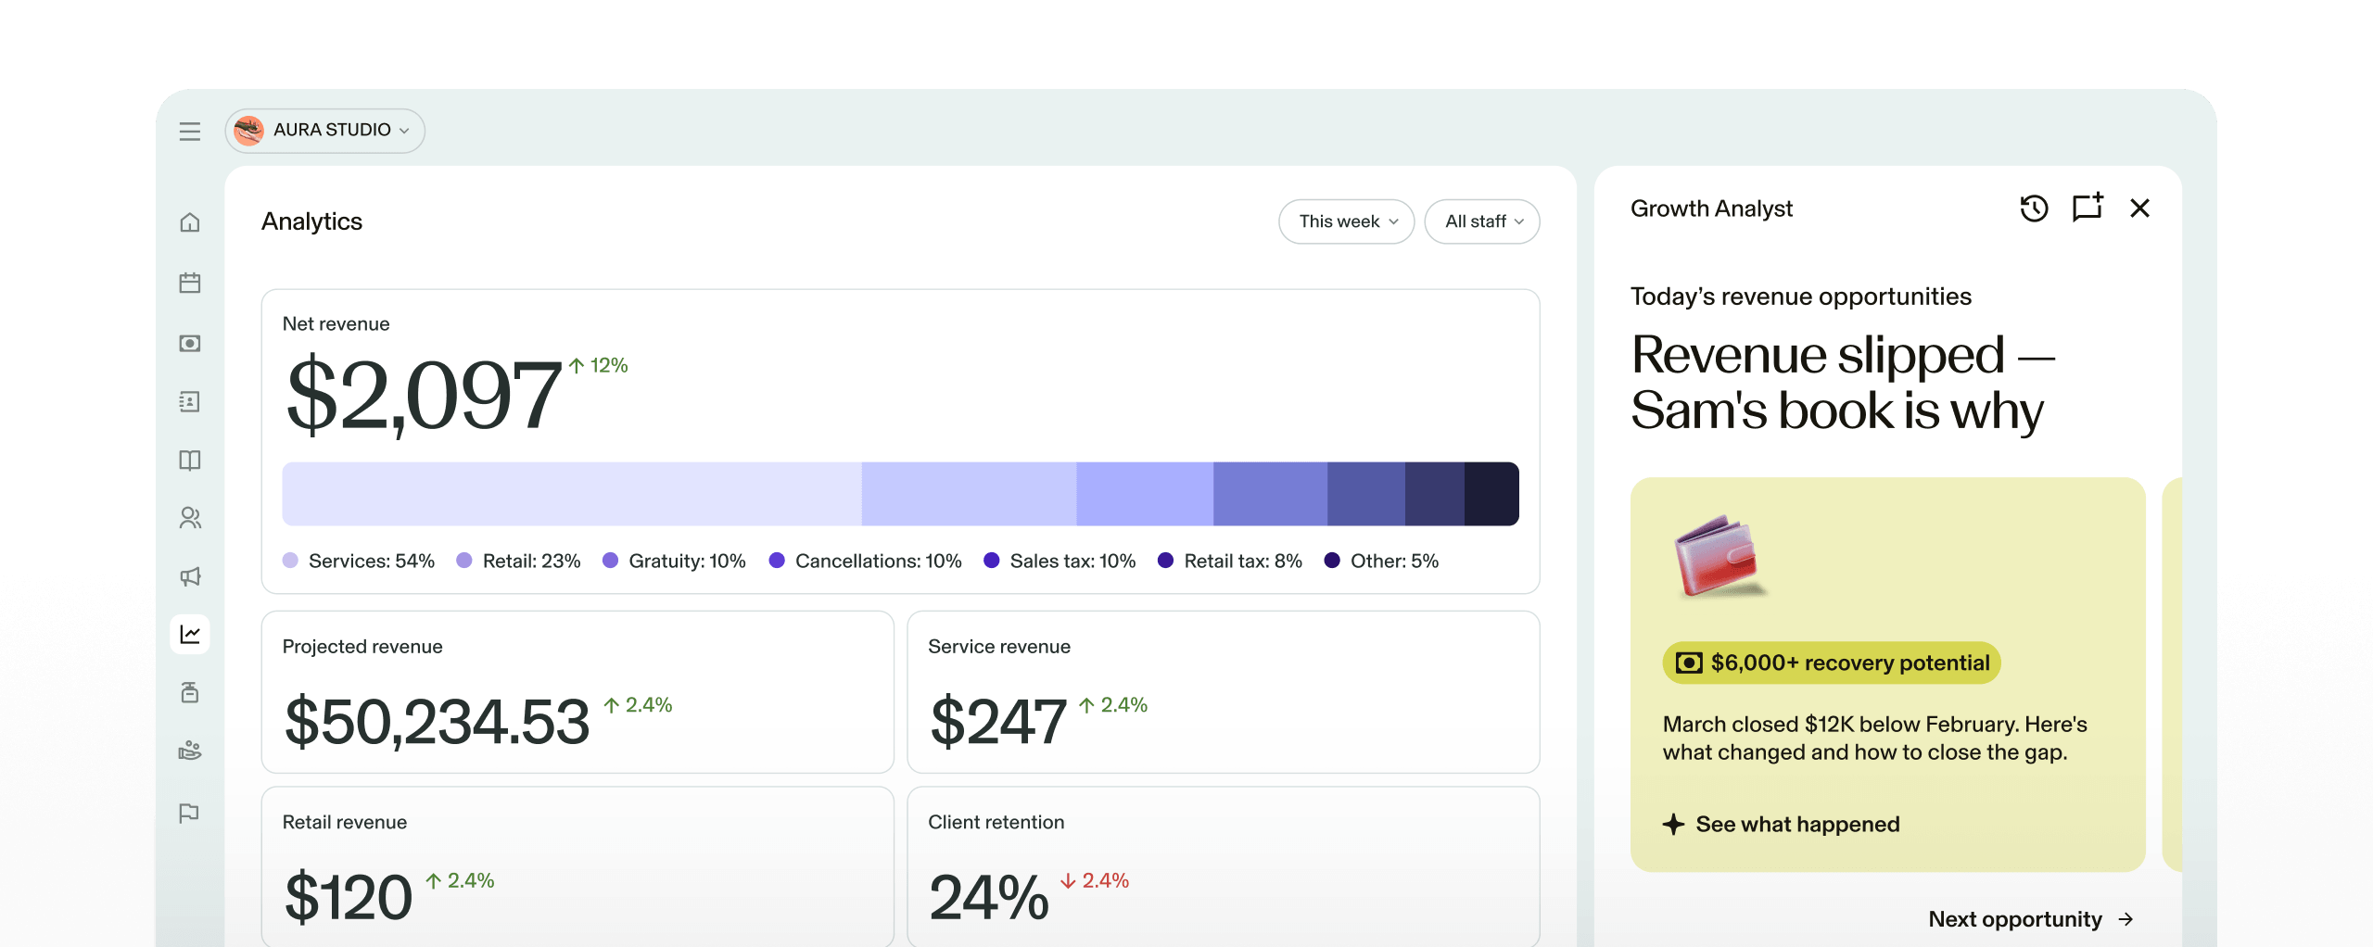Click the Revenue slipped headline
Screen dimensions: 2373x947
tap(1843, 382)
